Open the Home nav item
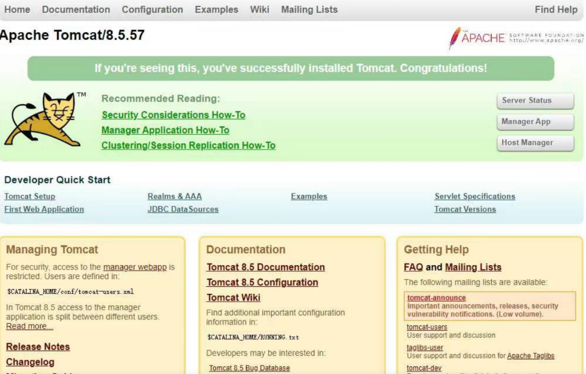Screen dimensions: 586x374 tap(17, 10)
